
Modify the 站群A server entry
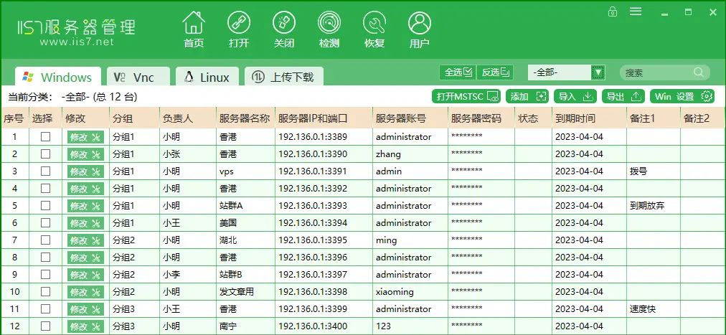(x=85, y=206)
